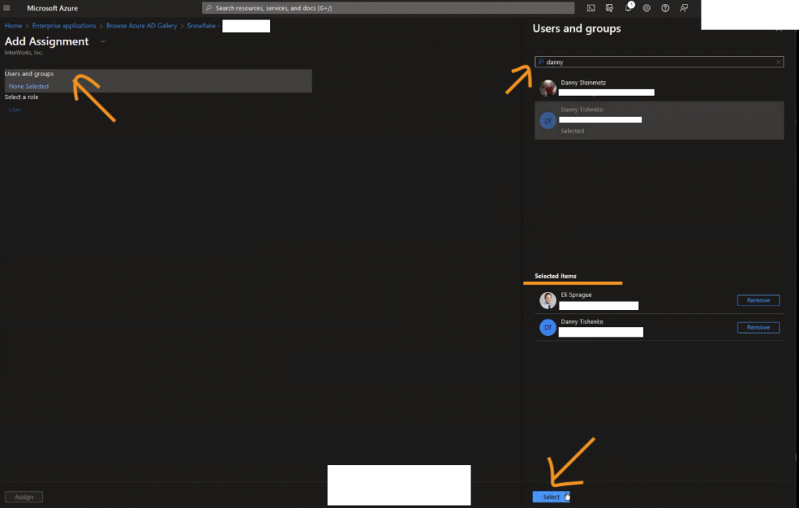Open the notifications bell with badge
799x508 pixels.
[628, 8]
